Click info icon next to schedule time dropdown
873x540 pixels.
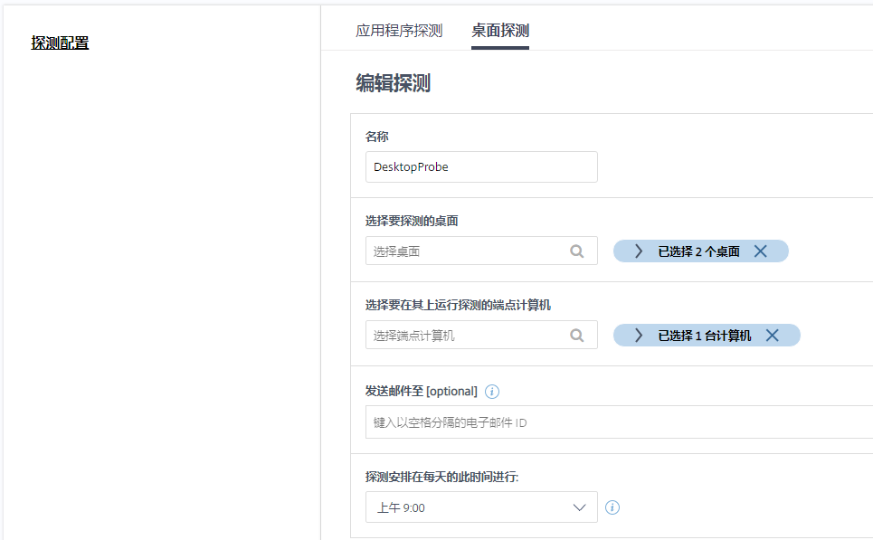click(612, 507)
